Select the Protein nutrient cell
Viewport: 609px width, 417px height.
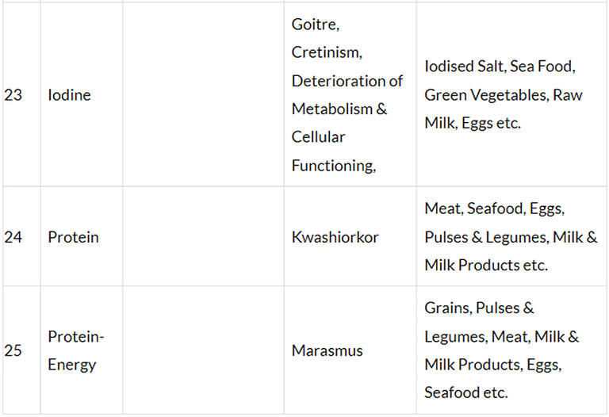(73, 237)
